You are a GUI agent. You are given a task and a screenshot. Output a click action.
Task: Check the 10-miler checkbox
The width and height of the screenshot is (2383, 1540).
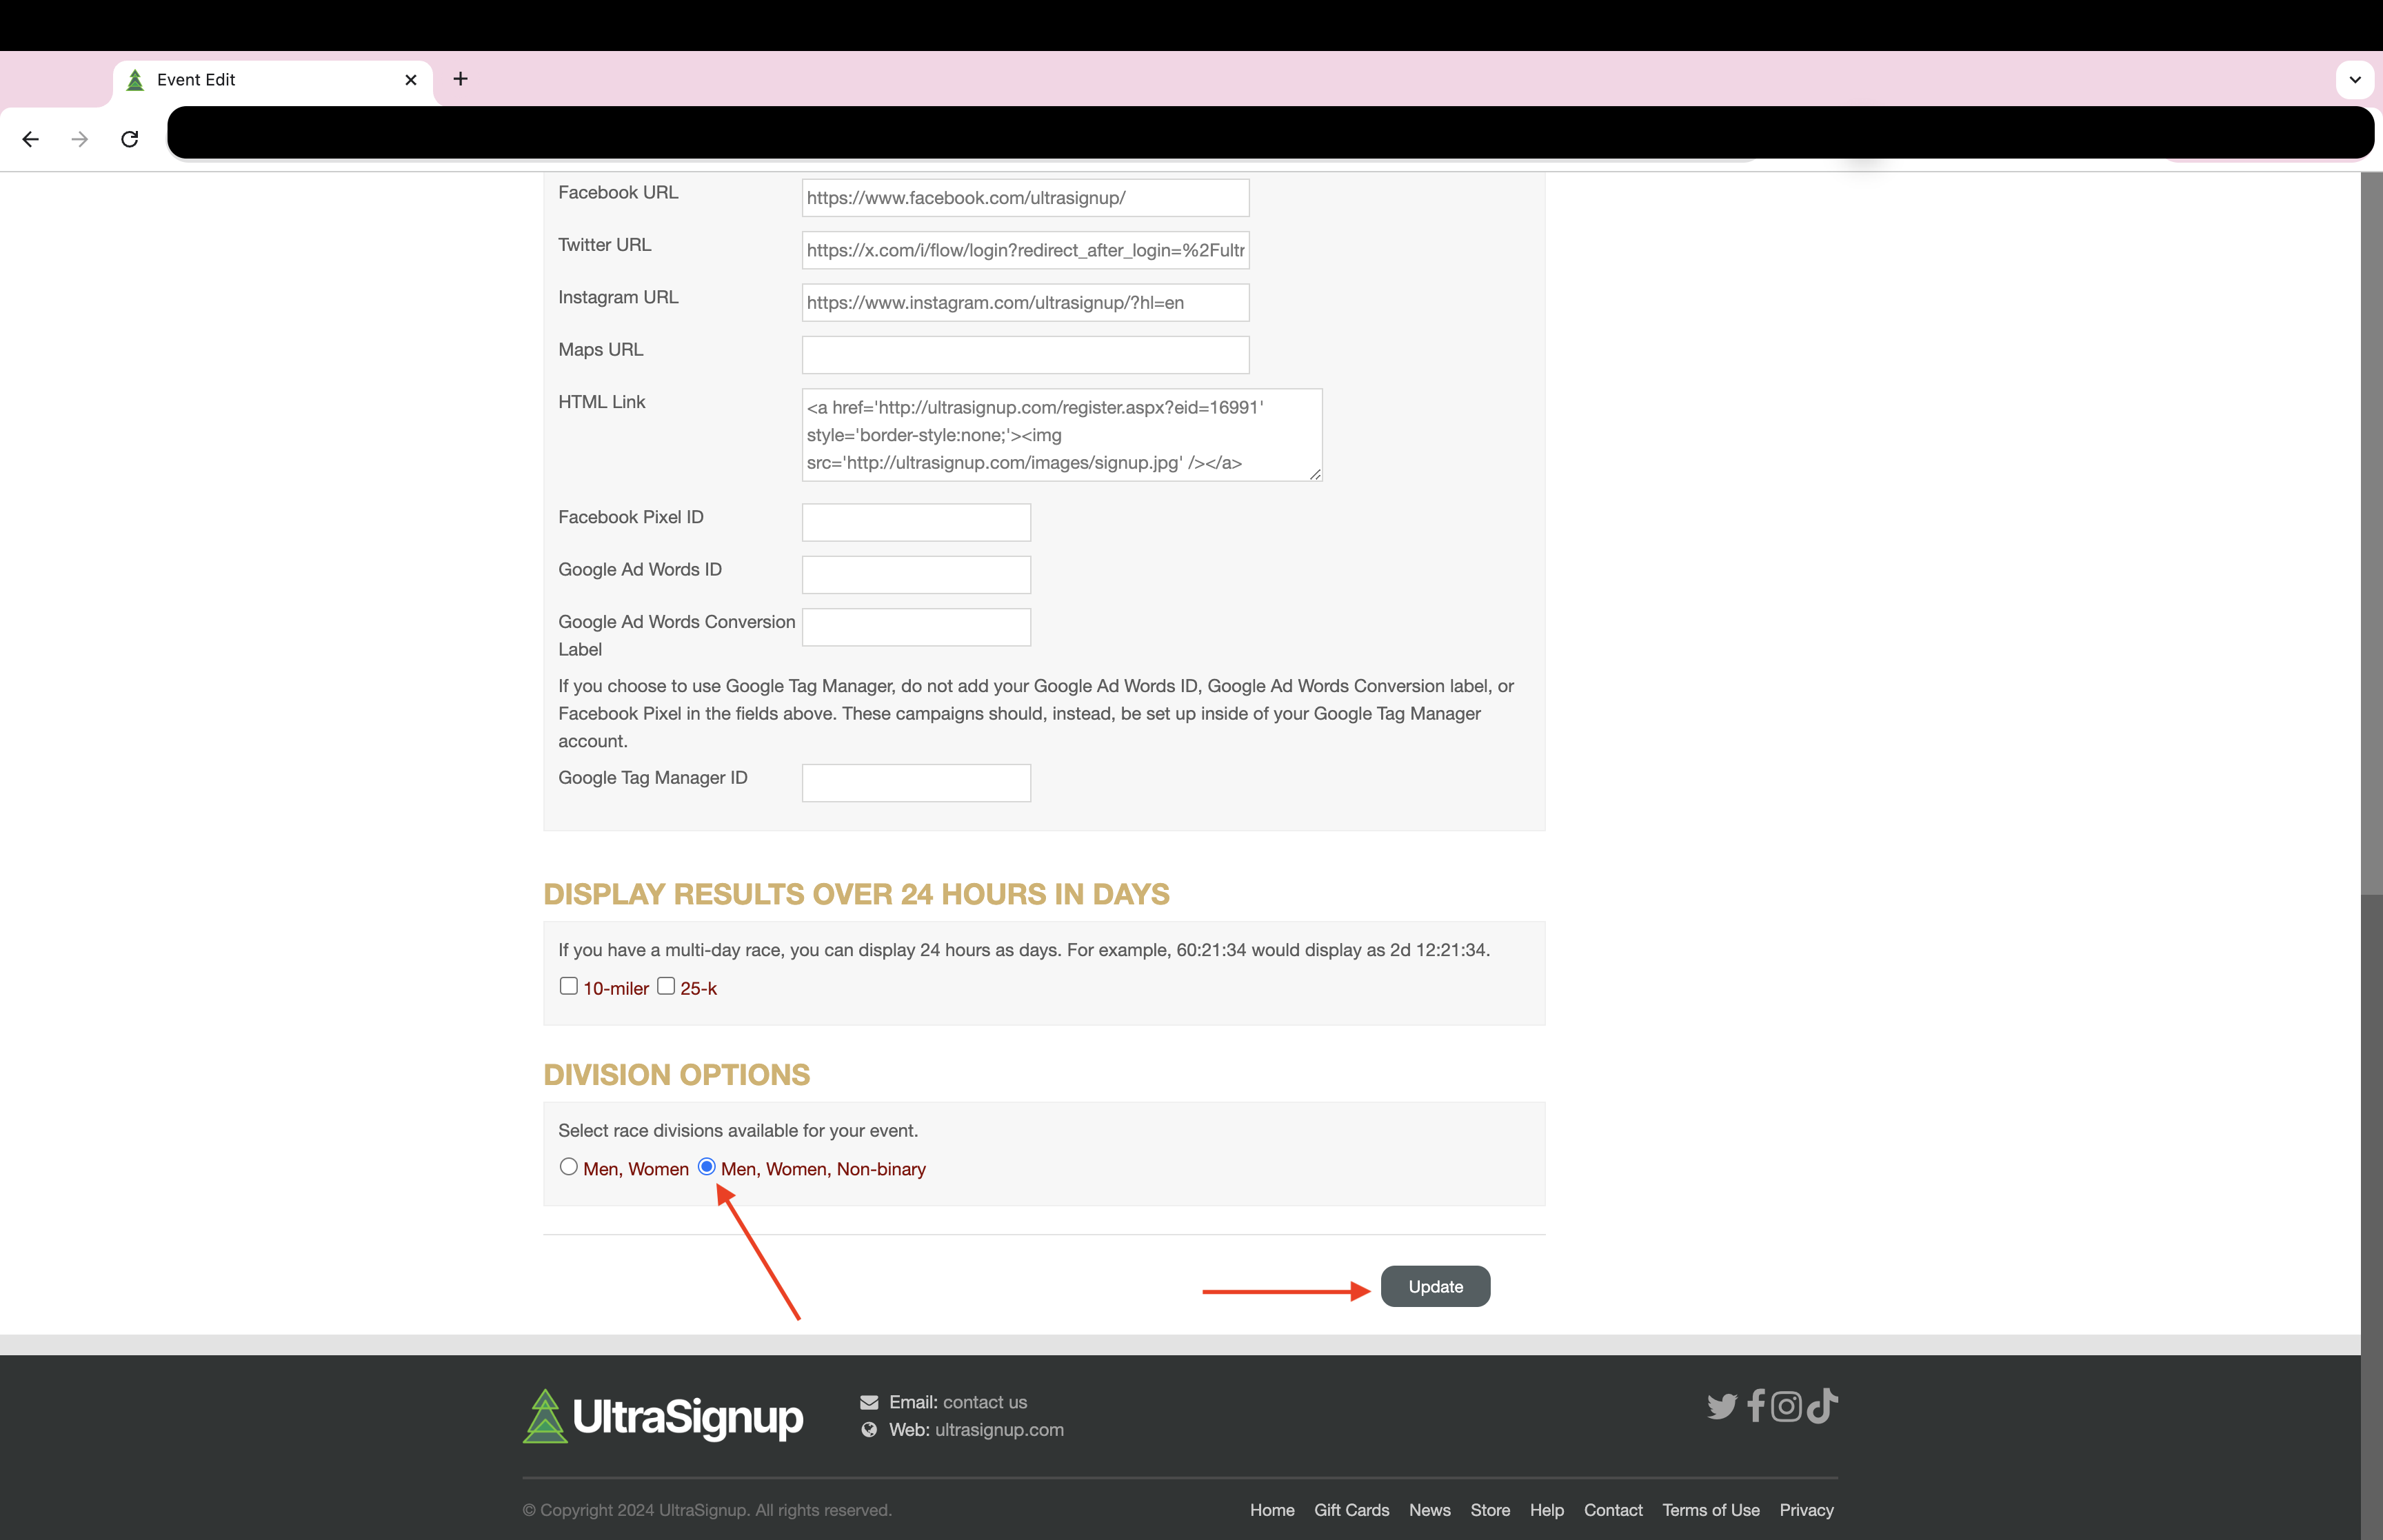coord(569,986)
